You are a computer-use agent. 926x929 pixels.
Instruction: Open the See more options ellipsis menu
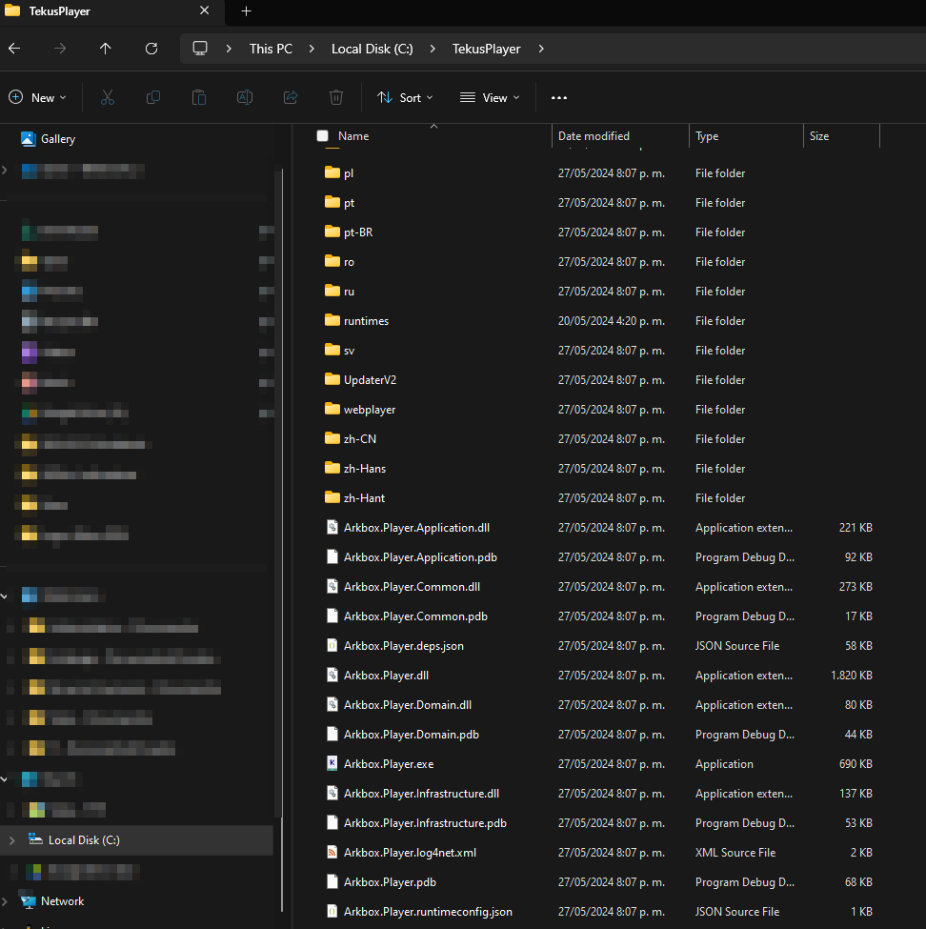click(559, 97)
